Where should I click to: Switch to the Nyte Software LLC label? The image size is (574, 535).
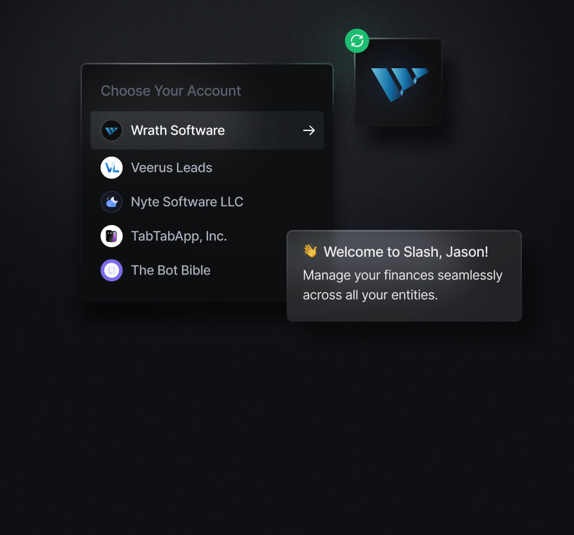point(187,202)
